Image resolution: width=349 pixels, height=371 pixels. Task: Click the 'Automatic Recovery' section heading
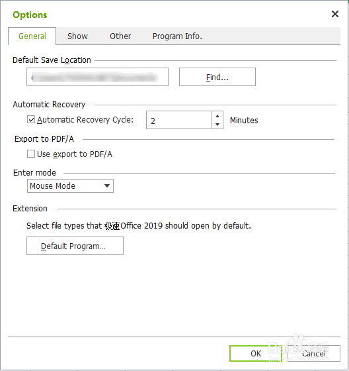49,105
